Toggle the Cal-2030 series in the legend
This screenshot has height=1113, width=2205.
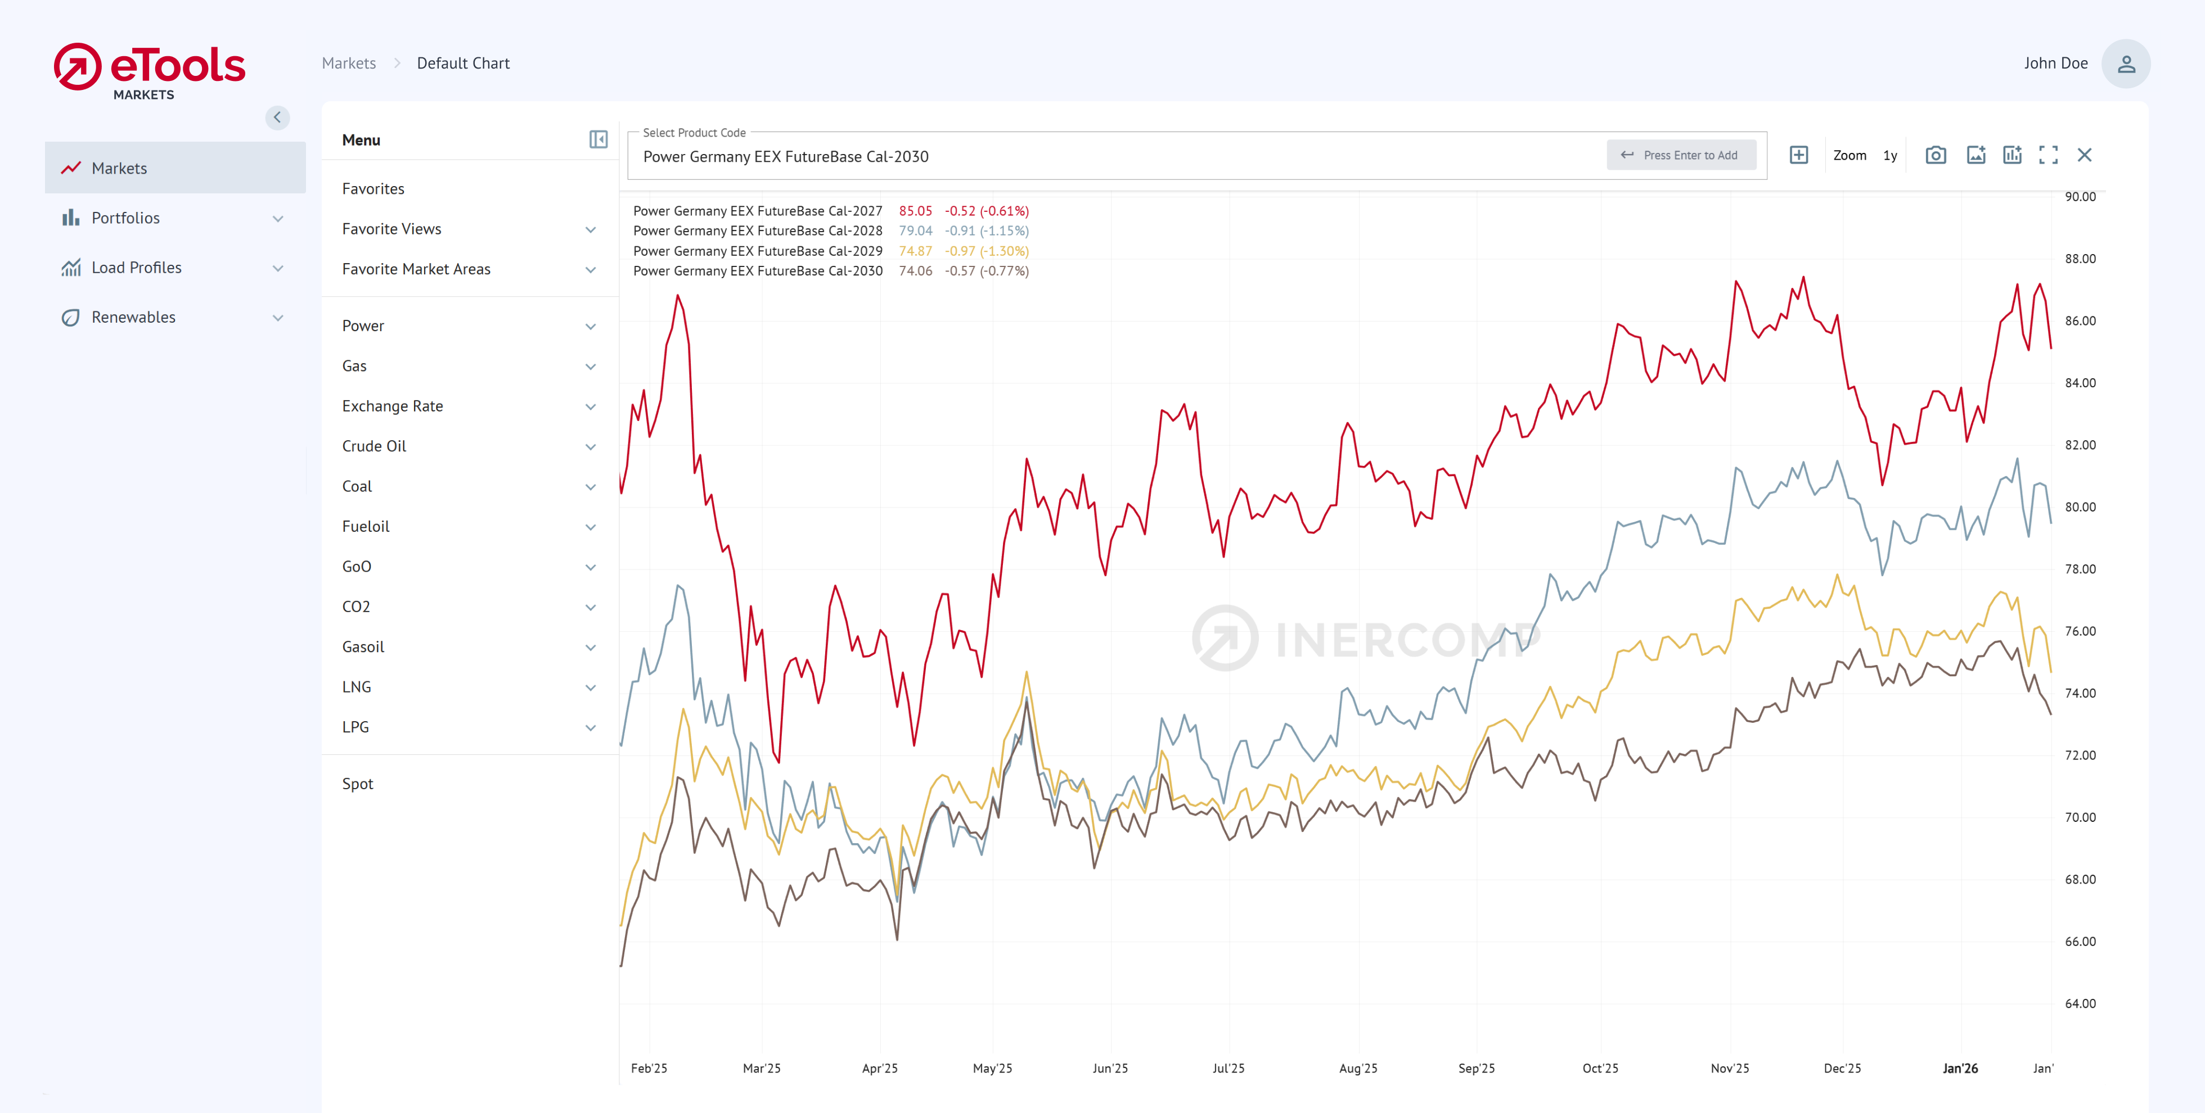(758, 270)
